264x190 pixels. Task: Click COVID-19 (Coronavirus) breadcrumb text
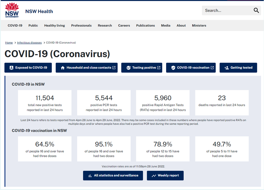pos(61,43)
